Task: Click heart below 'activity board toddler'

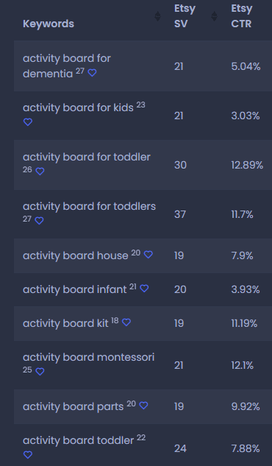Action: (28, 455)
